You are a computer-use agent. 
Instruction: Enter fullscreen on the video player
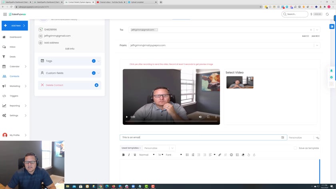click(208, 117)
